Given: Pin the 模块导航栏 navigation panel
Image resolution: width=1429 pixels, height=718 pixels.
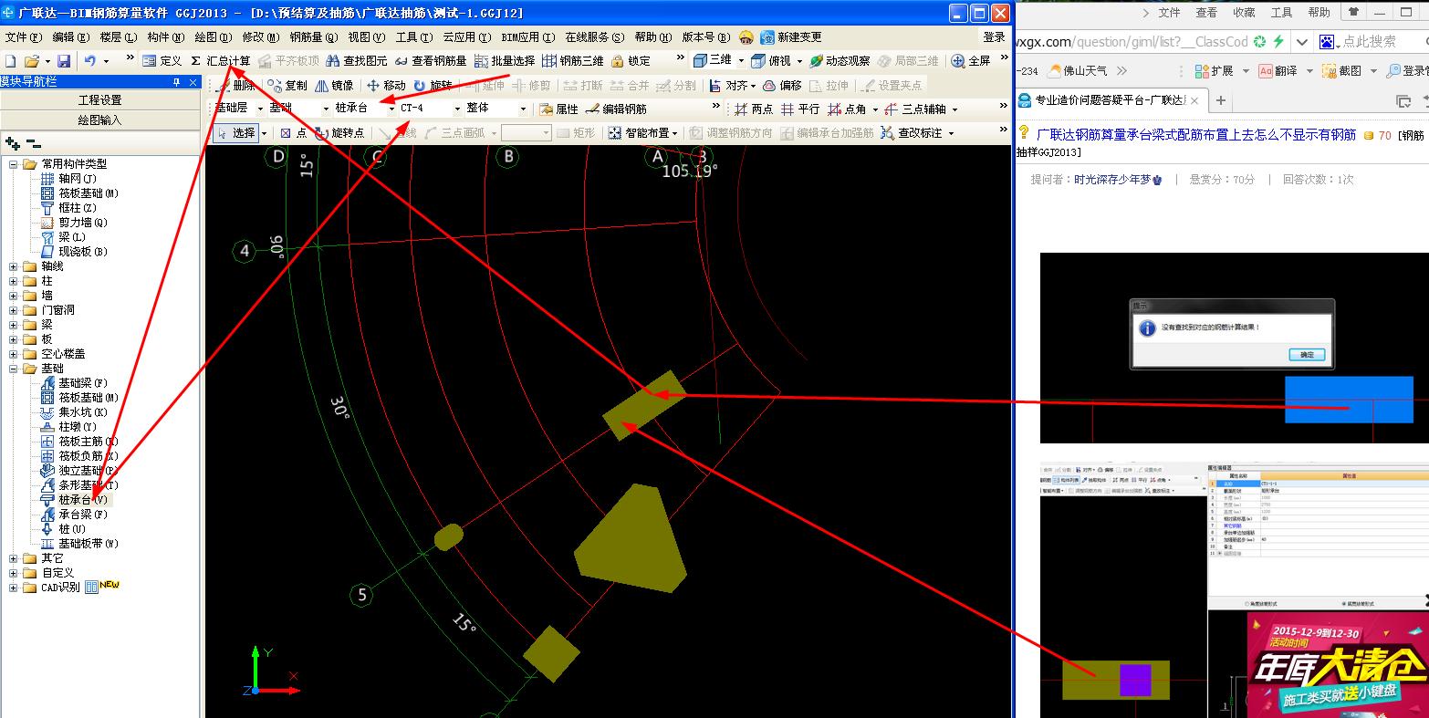Looking at the screenshot, I should 176,81.
